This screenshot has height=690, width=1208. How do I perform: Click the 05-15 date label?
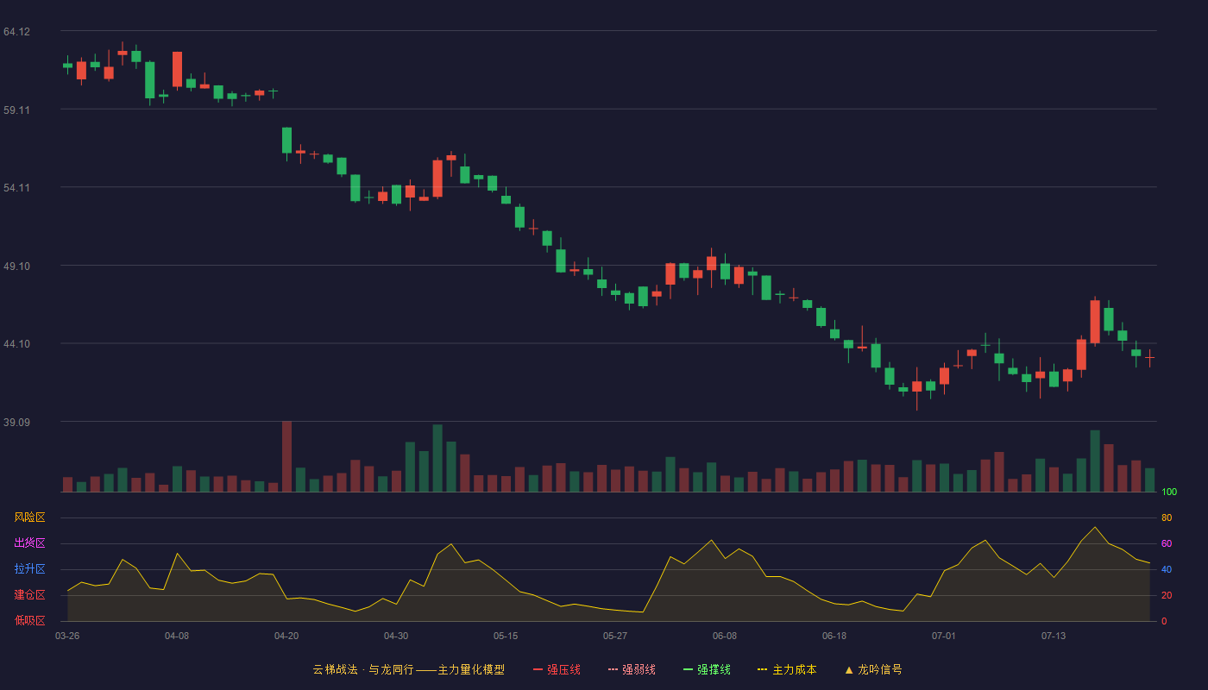pyautogui.click(x=506, y=636)
